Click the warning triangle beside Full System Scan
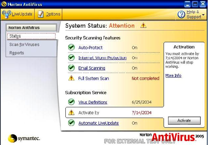Viewport: 208px width, 145px height. point(71,78)
